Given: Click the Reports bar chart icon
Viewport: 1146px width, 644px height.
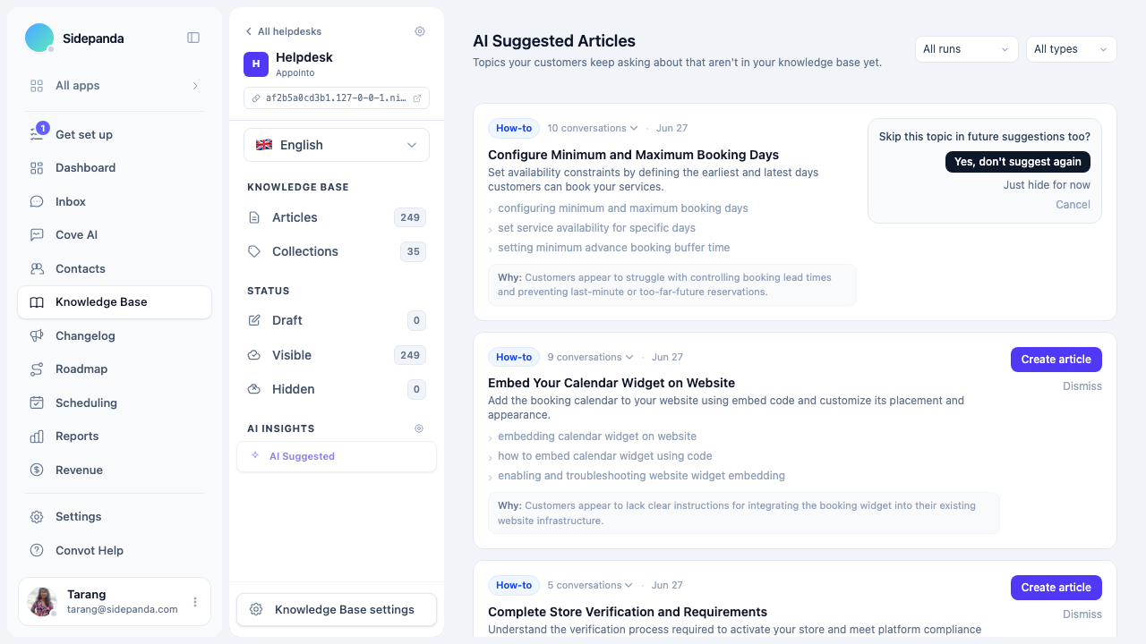Looking at the screenshot, I should 37,436.
